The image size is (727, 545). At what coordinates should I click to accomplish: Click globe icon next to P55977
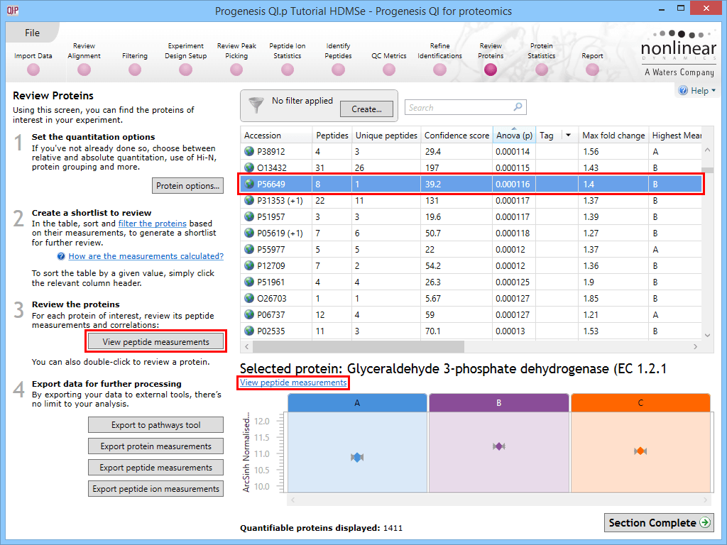(249, 249)
